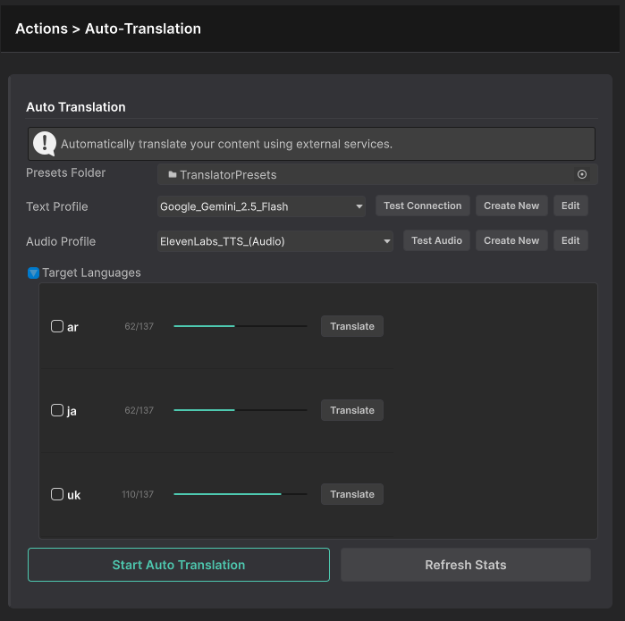Enable the ar language checkbox
Viewport: 625px width, 621px height.
click(x=57, y=326)
